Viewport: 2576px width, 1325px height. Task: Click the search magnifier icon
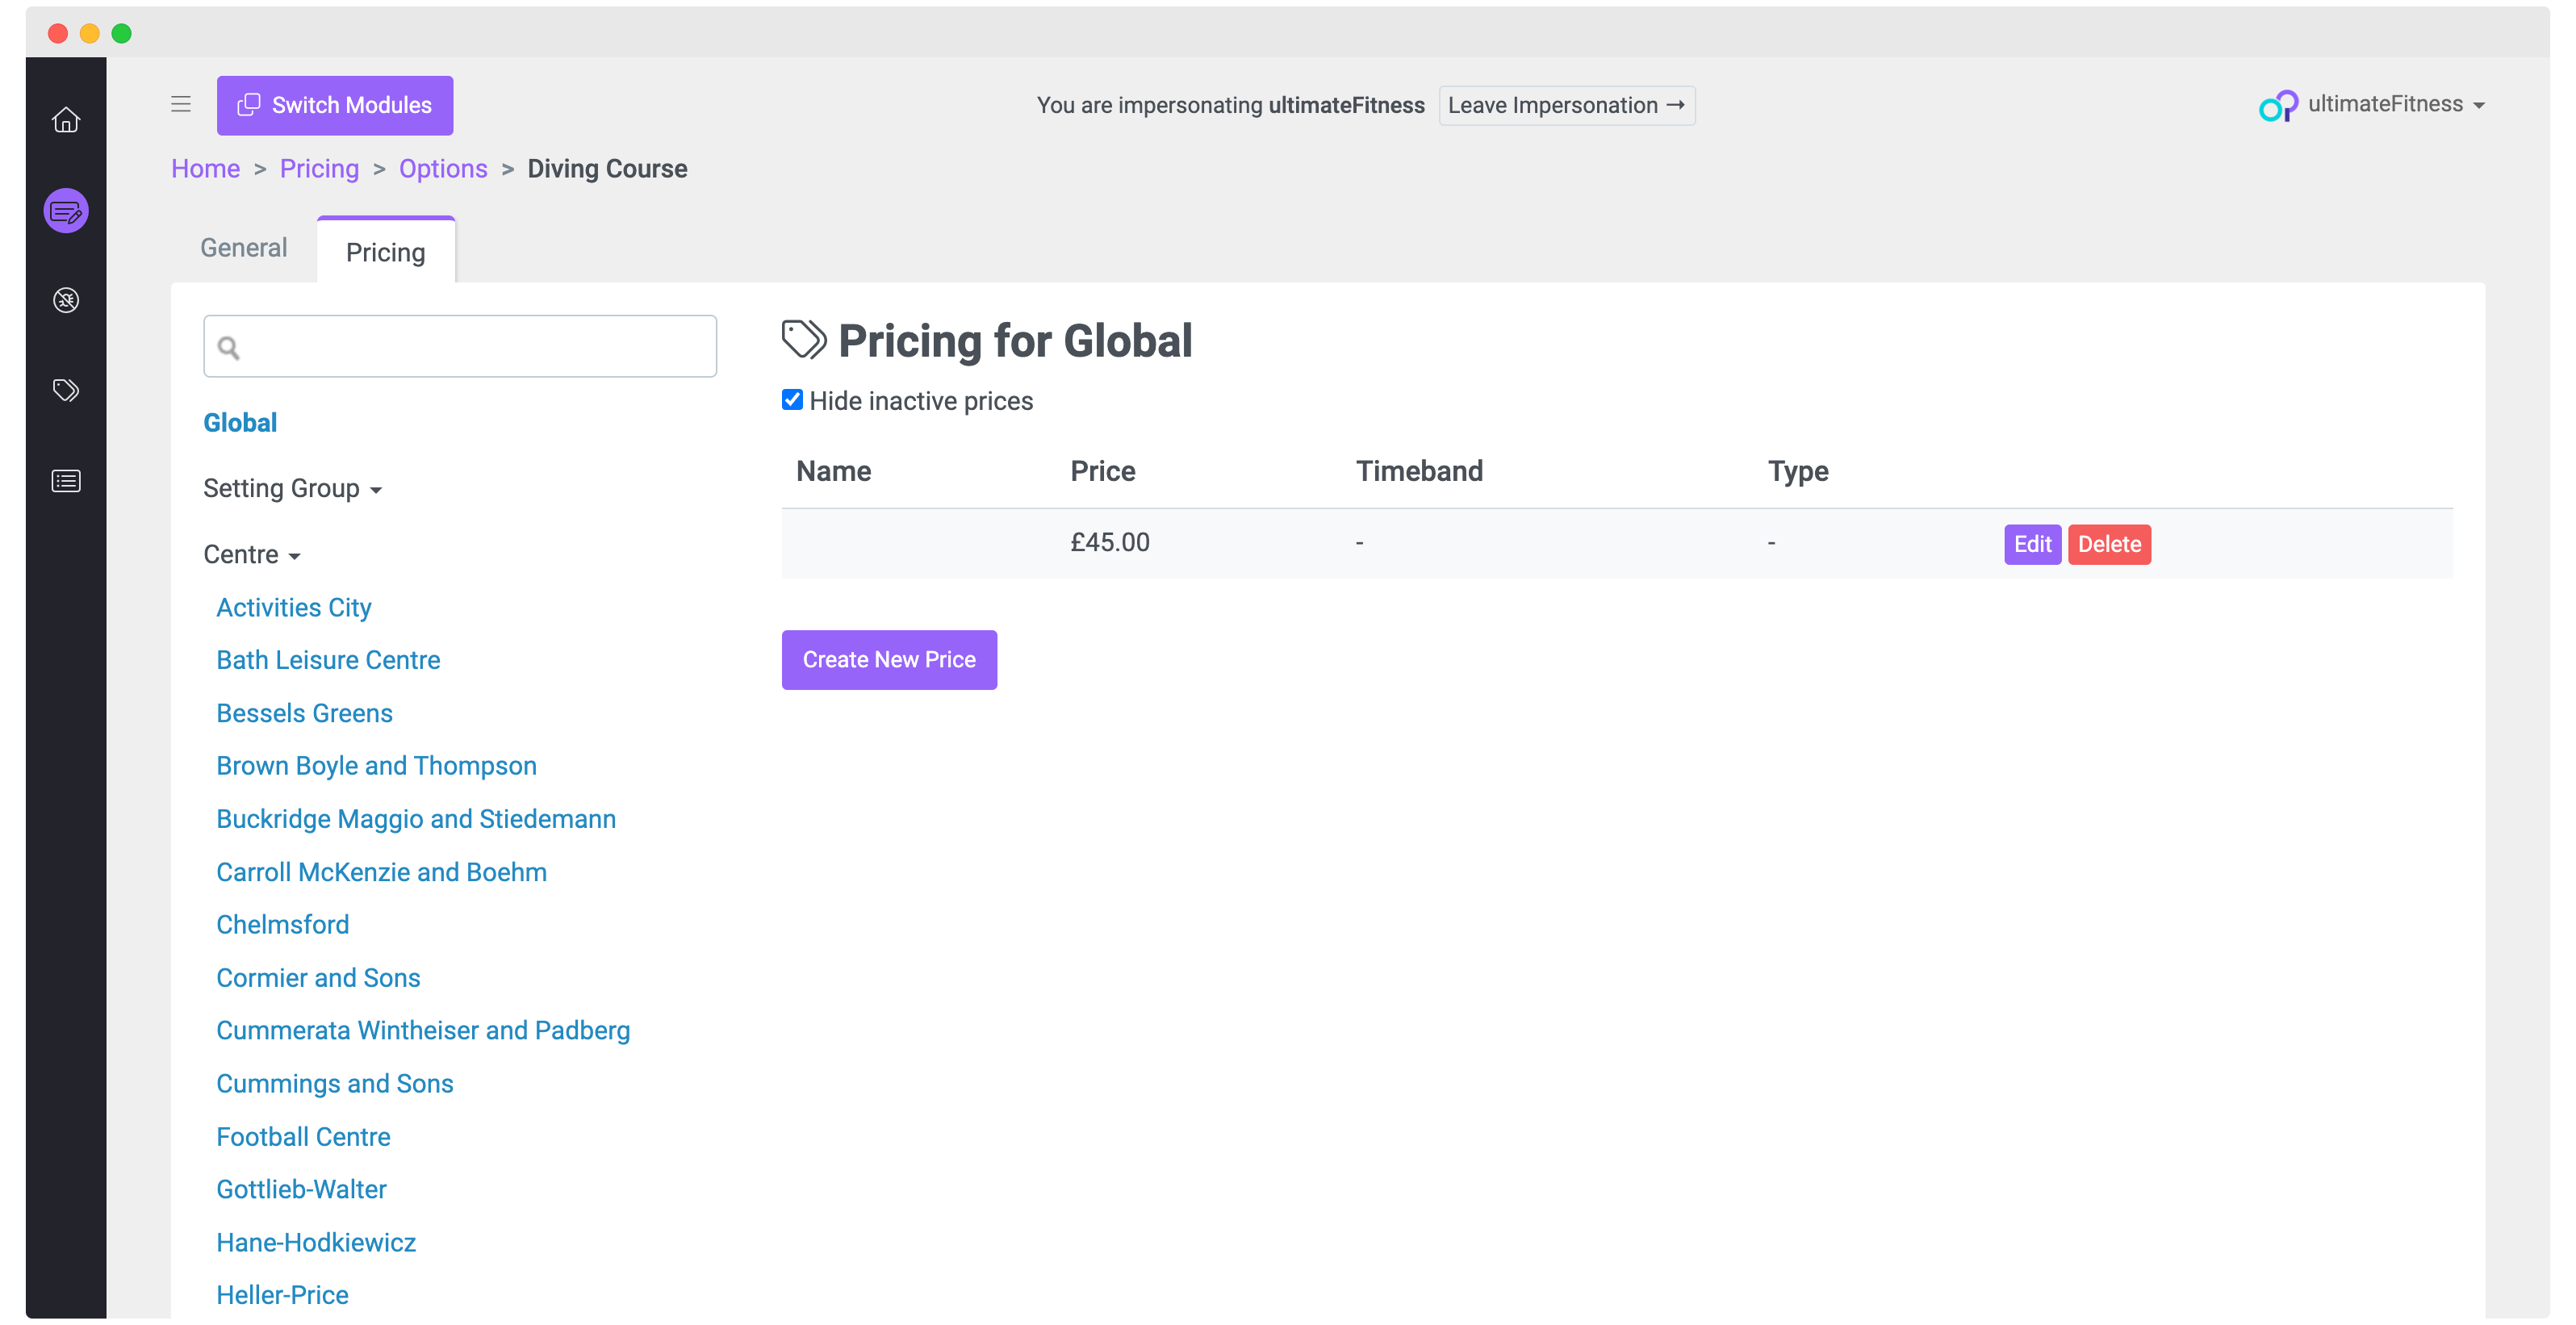[x=229, y=347]
